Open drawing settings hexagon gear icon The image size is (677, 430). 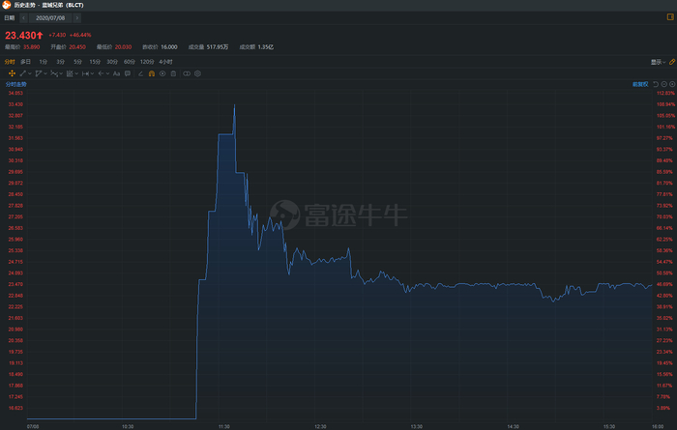click(x=197, y=73)
